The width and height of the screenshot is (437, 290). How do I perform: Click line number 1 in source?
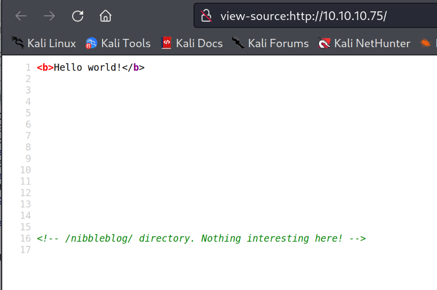[x=27, y=67]
